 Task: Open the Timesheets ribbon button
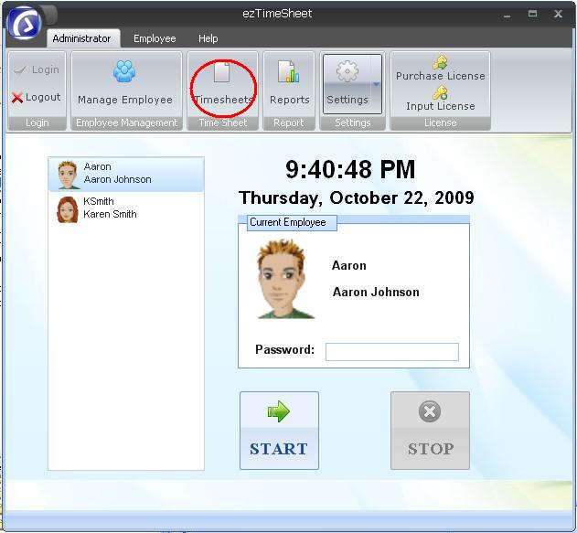coord(222,87)
